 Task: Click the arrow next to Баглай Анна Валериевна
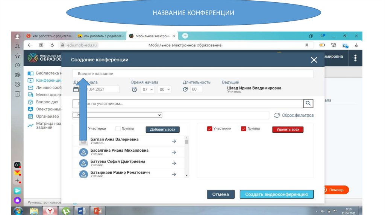point(174,141)
